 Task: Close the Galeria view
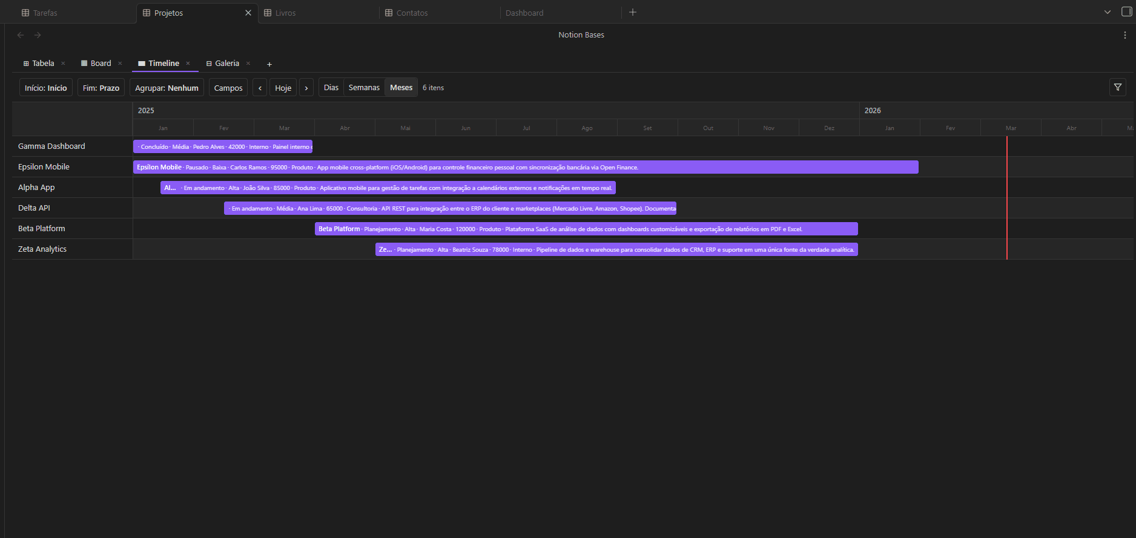248,64
